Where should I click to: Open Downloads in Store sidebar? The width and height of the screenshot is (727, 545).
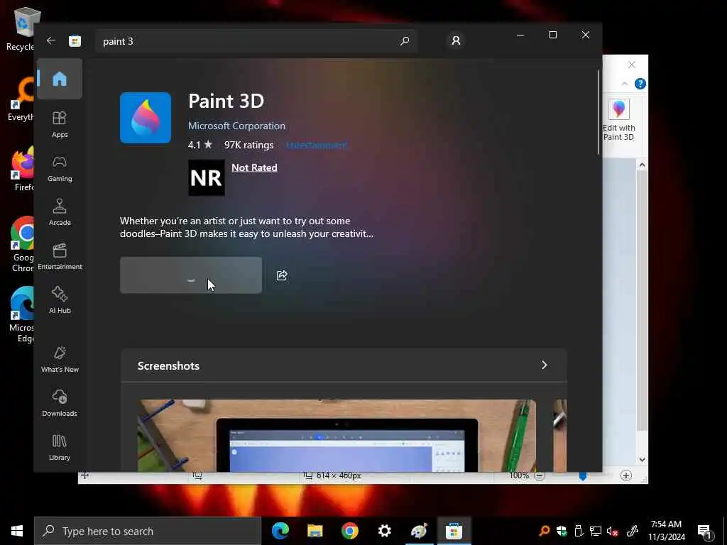(60, 403)
